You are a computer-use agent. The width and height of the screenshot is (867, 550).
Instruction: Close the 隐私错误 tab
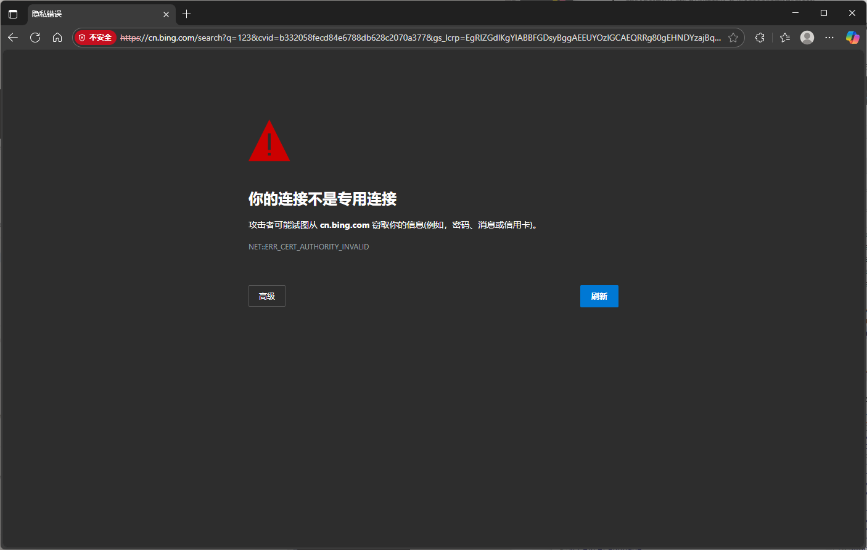(x=166, y=14)
